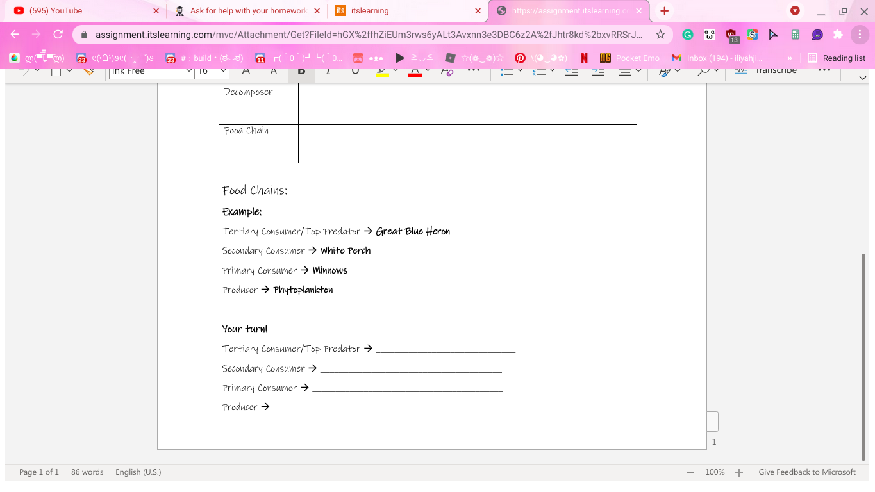Open the Pinterest bookmark

click(x=521, y=58)
